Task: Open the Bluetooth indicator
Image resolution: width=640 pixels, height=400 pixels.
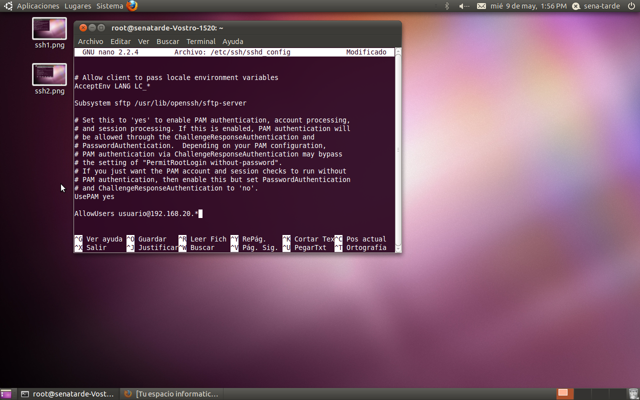Action: 447,6
